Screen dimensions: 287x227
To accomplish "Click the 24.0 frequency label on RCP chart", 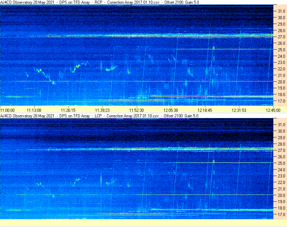I will pyautogui.click(x=282, y=56).
